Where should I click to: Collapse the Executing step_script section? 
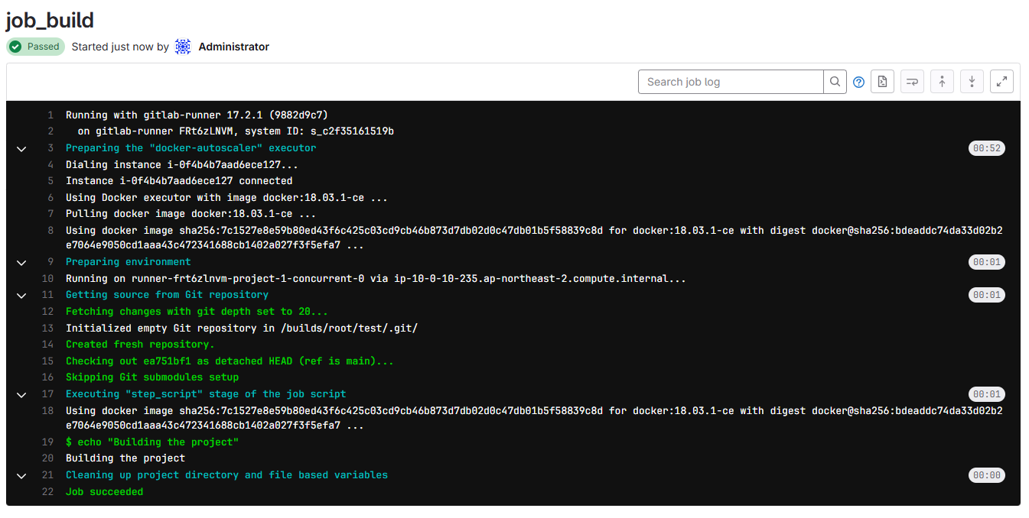pyautogui.click(x=21, y=394)
